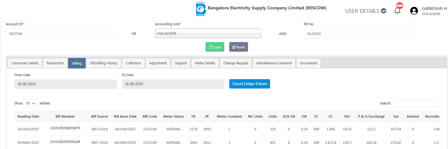Open the Adjustment tab
The height and width of the screenshot is (149, 448).
pyautogui.click(x=158, y=63)
